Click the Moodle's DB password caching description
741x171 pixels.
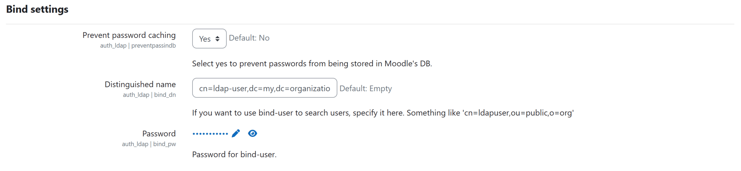[x=312, y=64]
